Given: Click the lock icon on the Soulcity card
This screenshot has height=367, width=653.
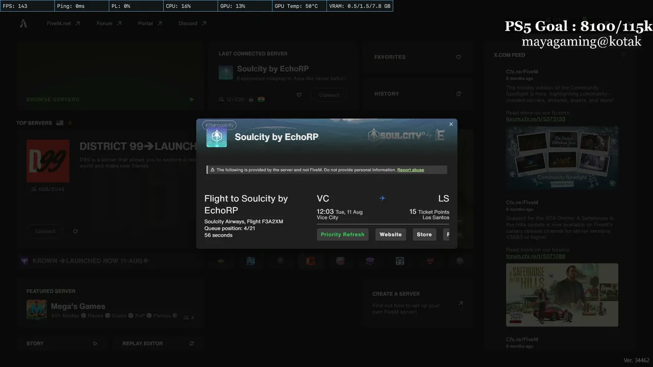Looking at the screenshot, I should click(x=251, y=99).
